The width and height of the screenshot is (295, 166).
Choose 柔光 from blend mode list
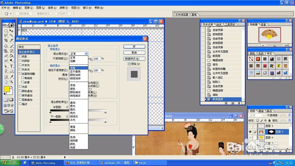tap(73, 106)
